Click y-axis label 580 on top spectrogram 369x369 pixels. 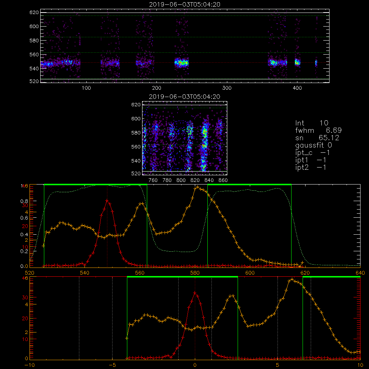tap(34, 41)
